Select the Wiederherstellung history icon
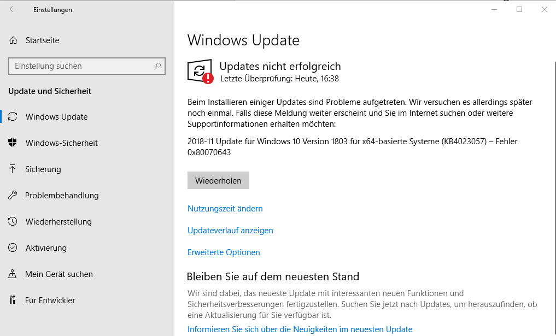The width and height of the screenshot is (556, 336). tap(13, 221)
